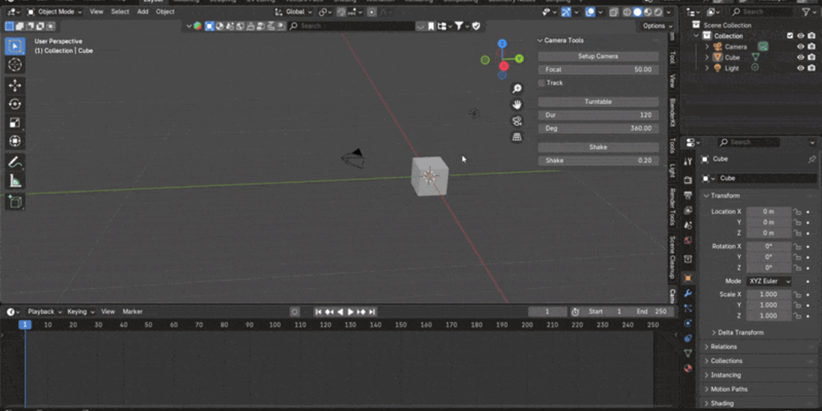Choose the Add Cube tool icon

tap(15, 202)
